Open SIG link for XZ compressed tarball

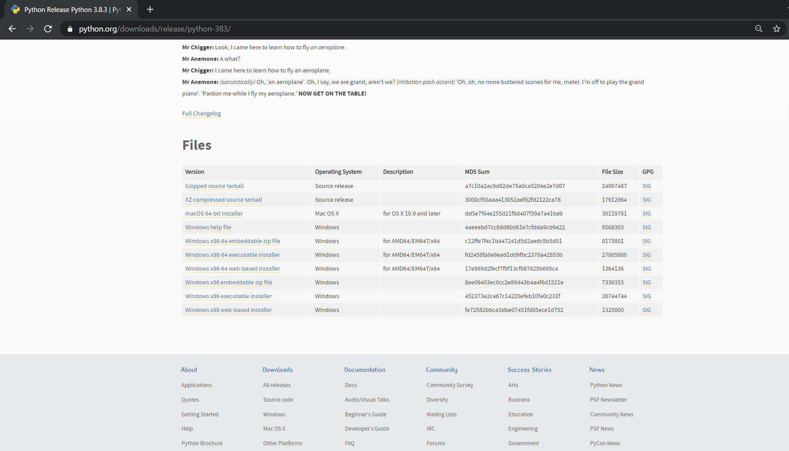click(x=647, y=200)
